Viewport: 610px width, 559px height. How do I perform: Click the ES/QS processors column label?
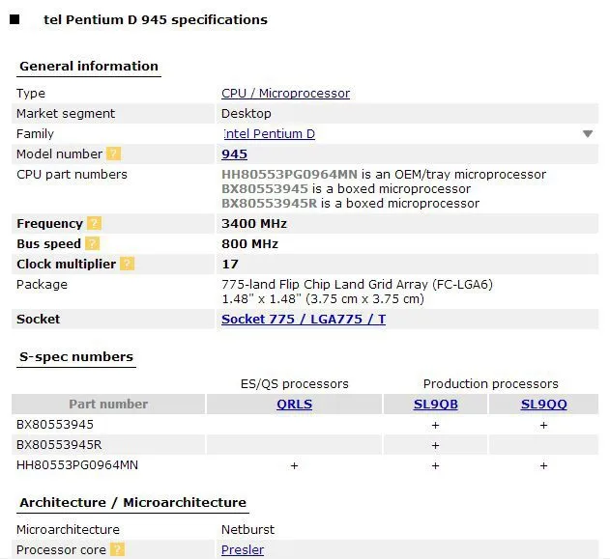pyautogui.click(x=295, y=384)
